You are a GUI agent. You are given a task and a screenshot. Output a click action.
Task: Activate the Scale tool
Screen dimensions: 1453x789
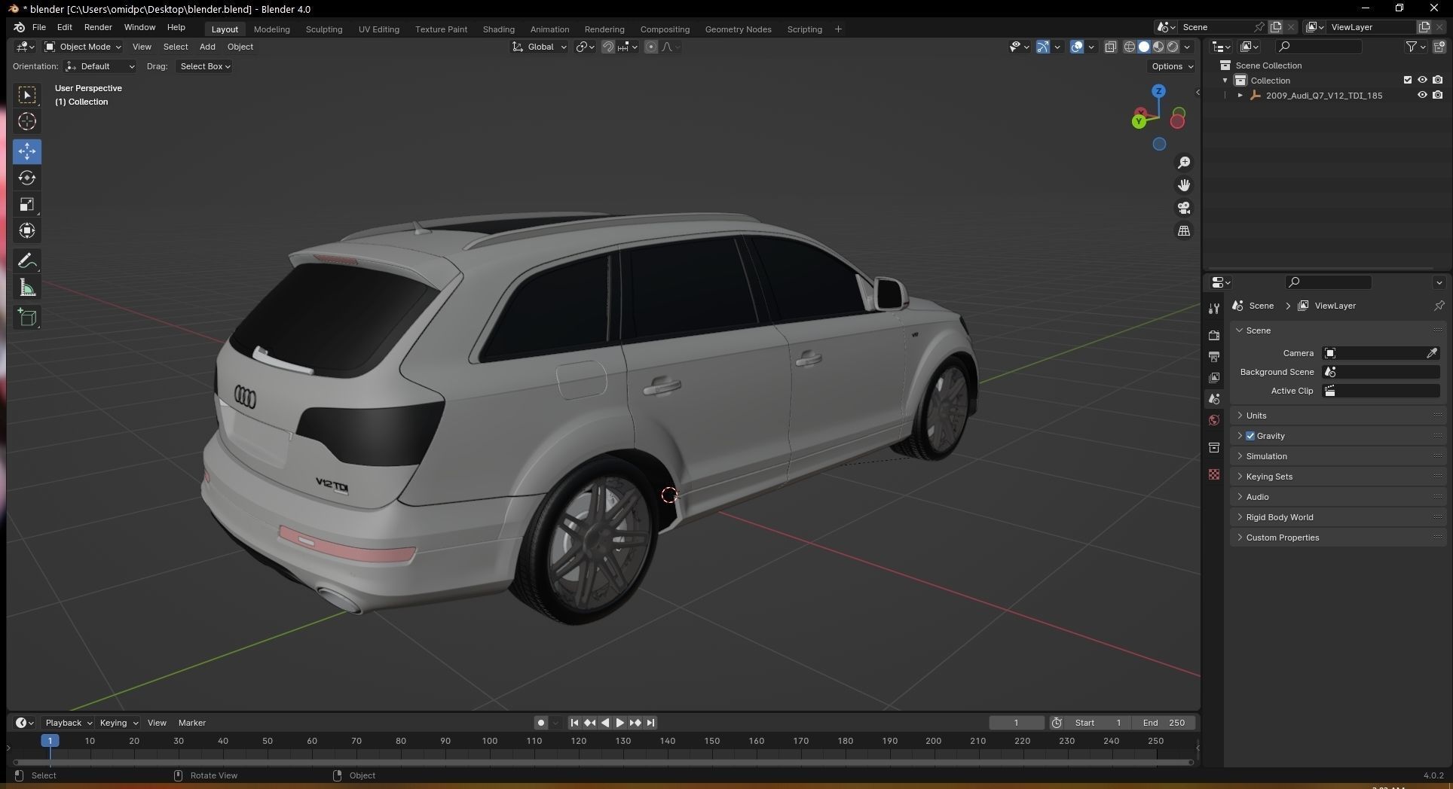(x=27, y=204)
